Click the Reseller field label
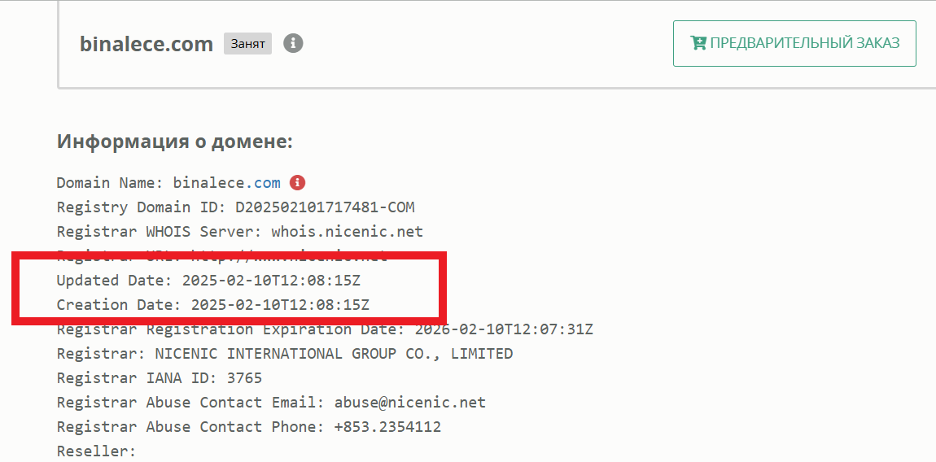The image size is (936, 462). point(97,451)
